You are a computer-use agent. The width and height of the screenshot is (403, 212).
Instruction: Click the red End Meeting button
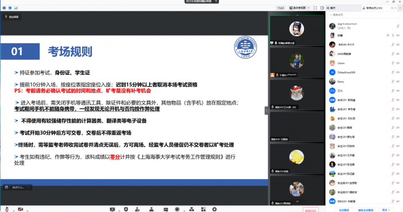311,210
